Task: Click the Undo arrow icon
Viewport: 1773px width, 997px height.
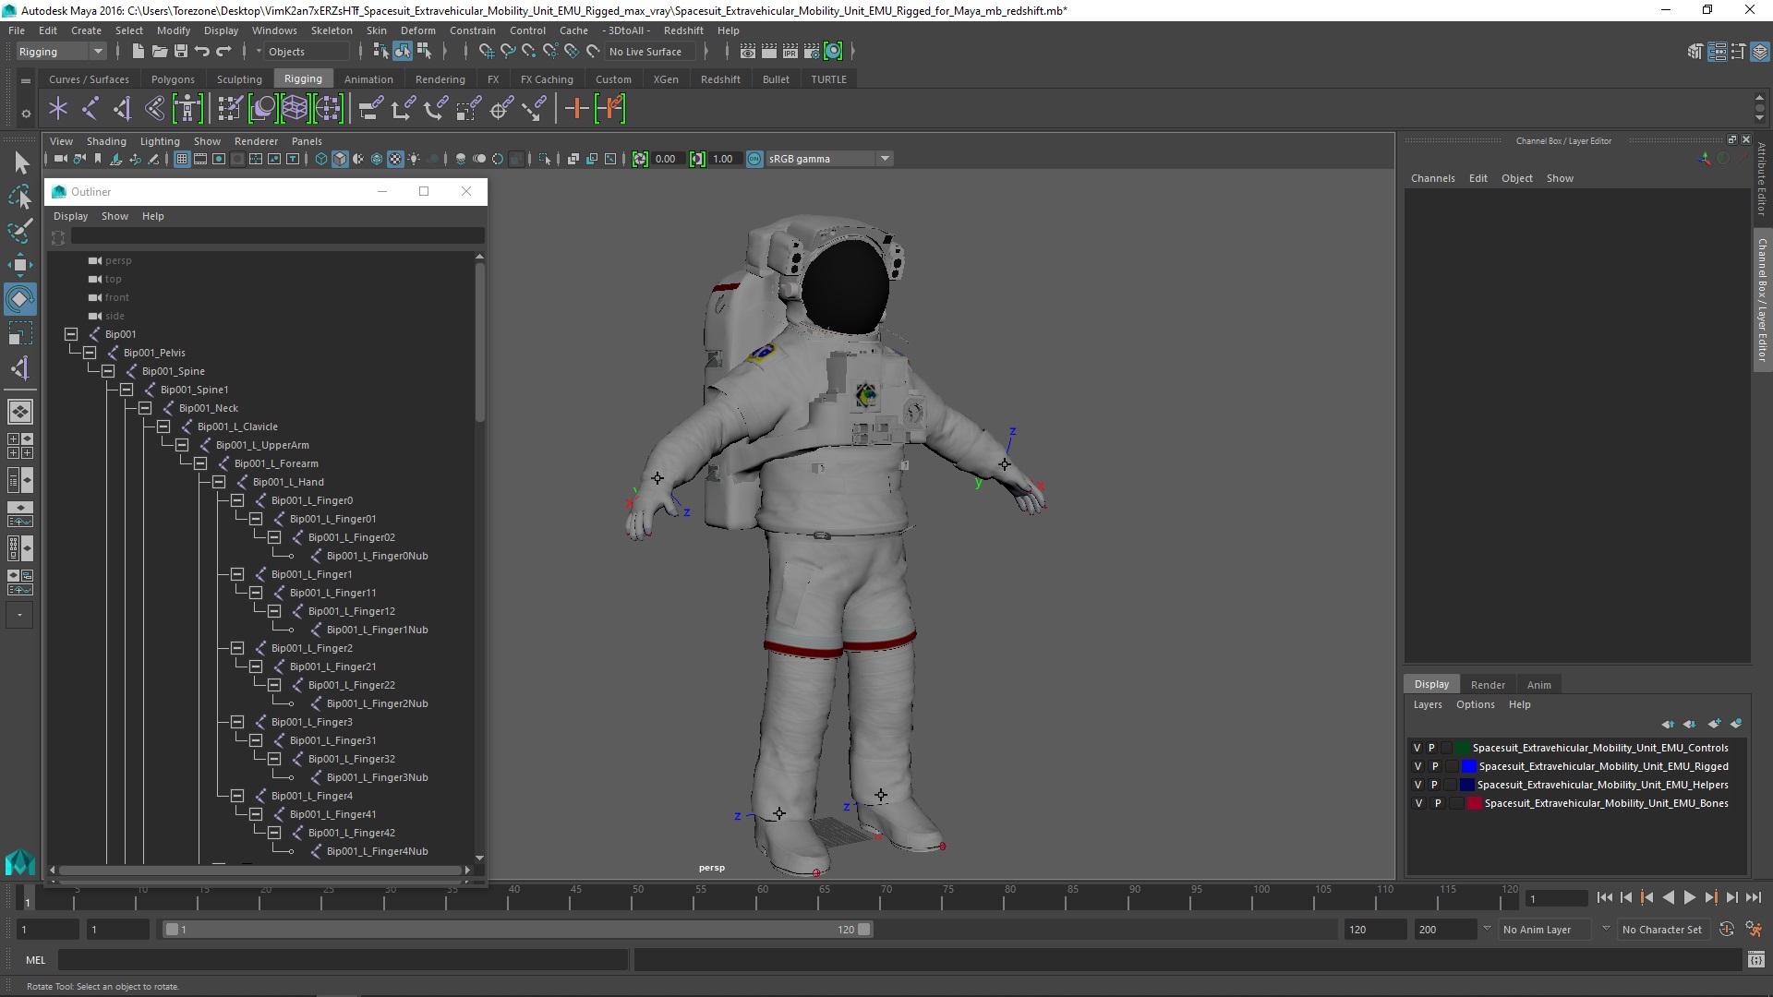Action: click(x=202, y=52)
